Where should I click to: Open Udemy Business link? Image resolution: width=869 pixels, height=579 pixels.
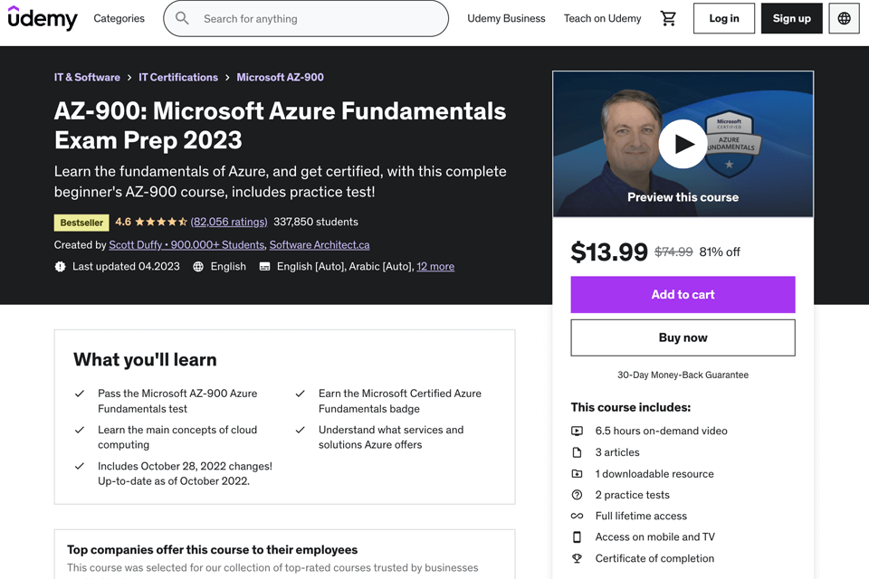click(506, 18)
